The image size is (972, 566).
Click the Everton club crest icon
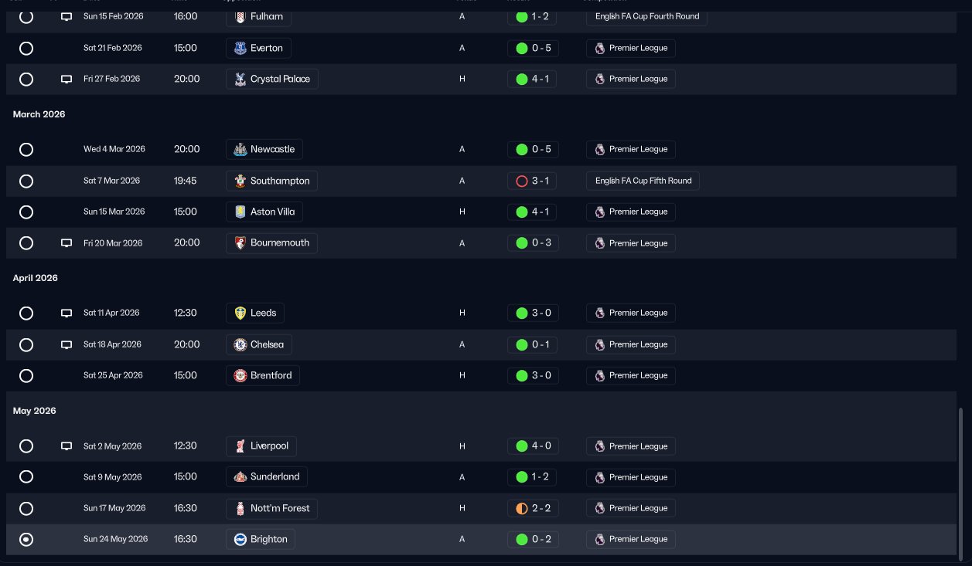(x=240, y=48)
